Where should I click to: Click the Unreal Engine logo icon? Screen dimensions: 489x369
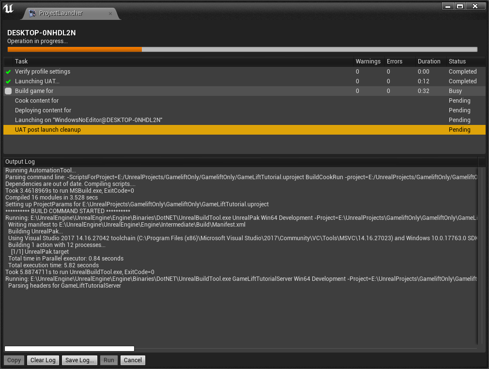9,9
